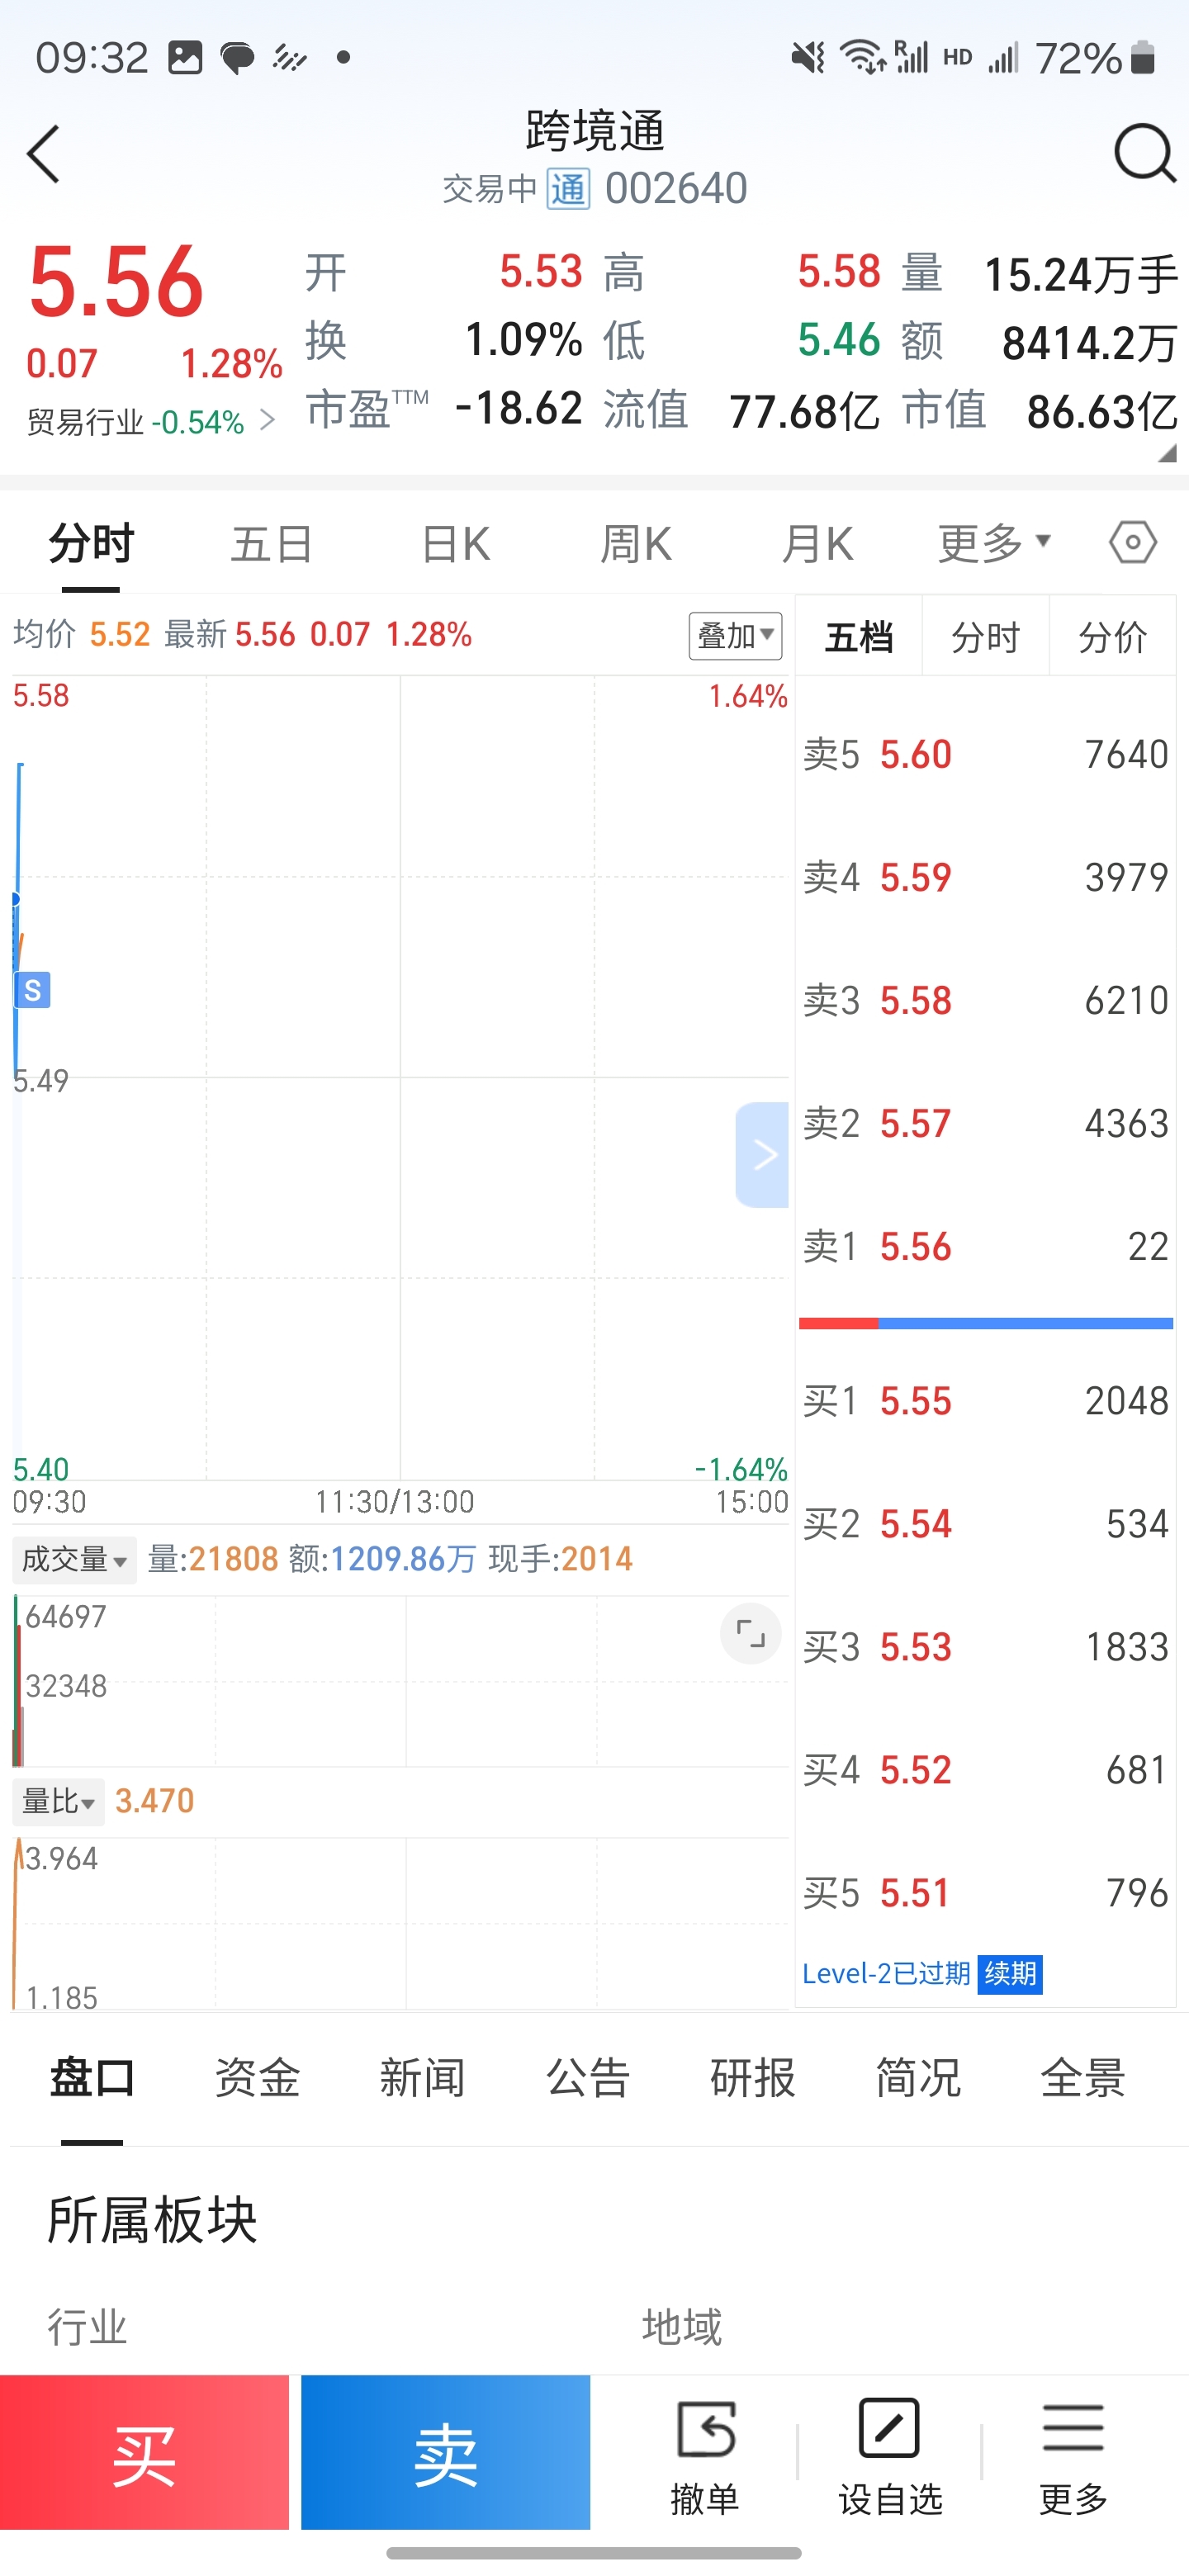
Task: Open the 资金 tab
Action: click(x=257, y=2078)
